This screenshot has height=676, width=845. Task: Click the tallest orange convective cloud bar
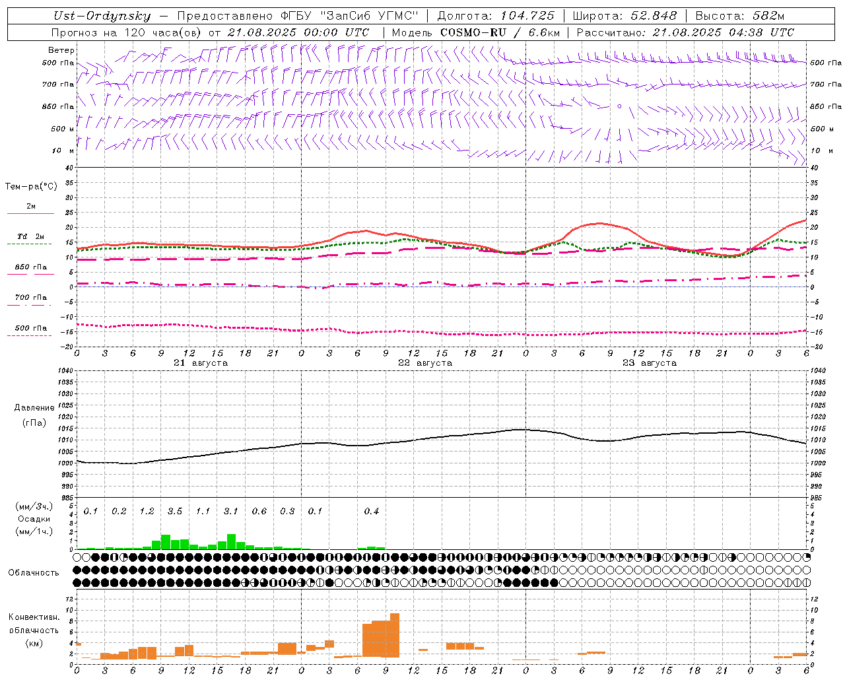click(395, 635)
